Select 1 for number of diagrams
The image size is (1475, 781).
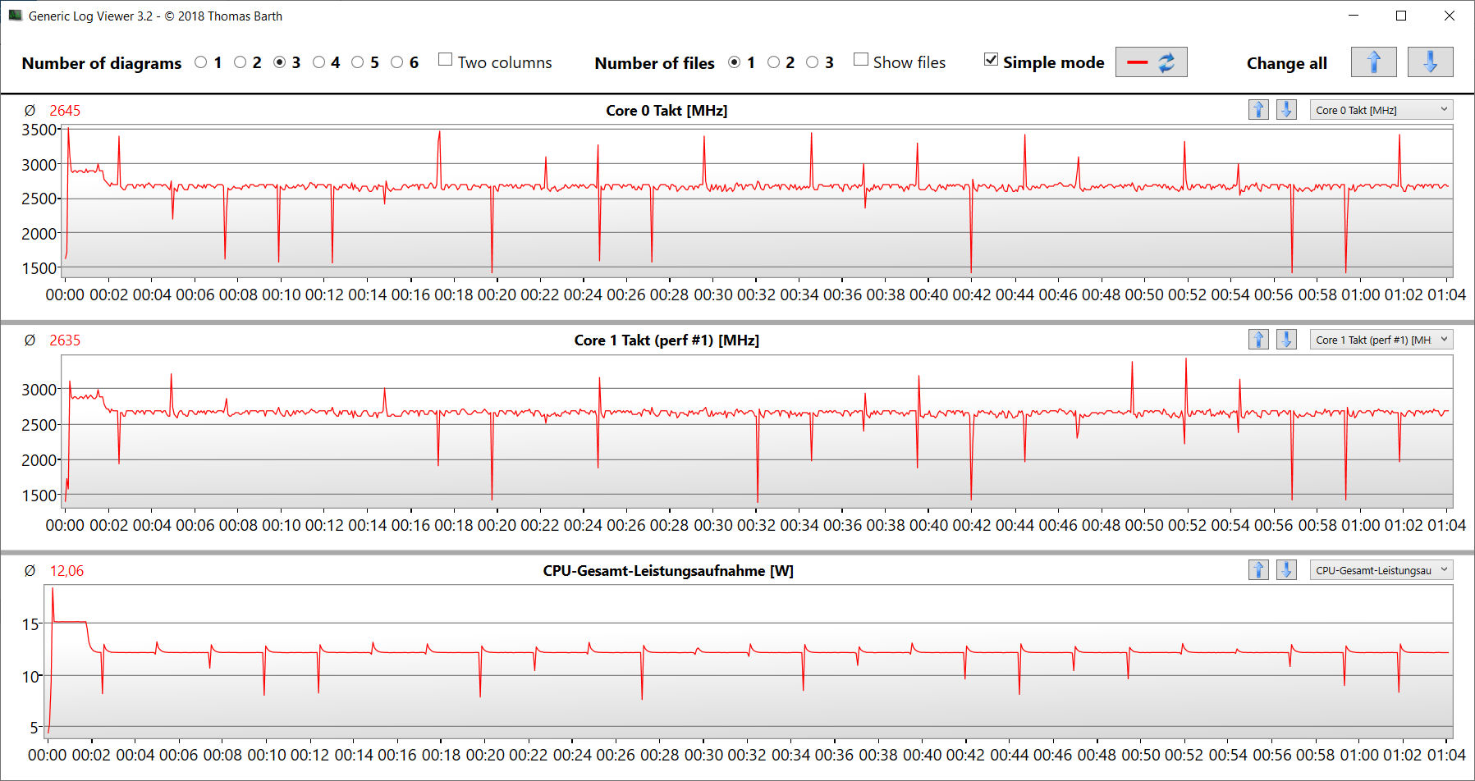[x=201, y=62]
